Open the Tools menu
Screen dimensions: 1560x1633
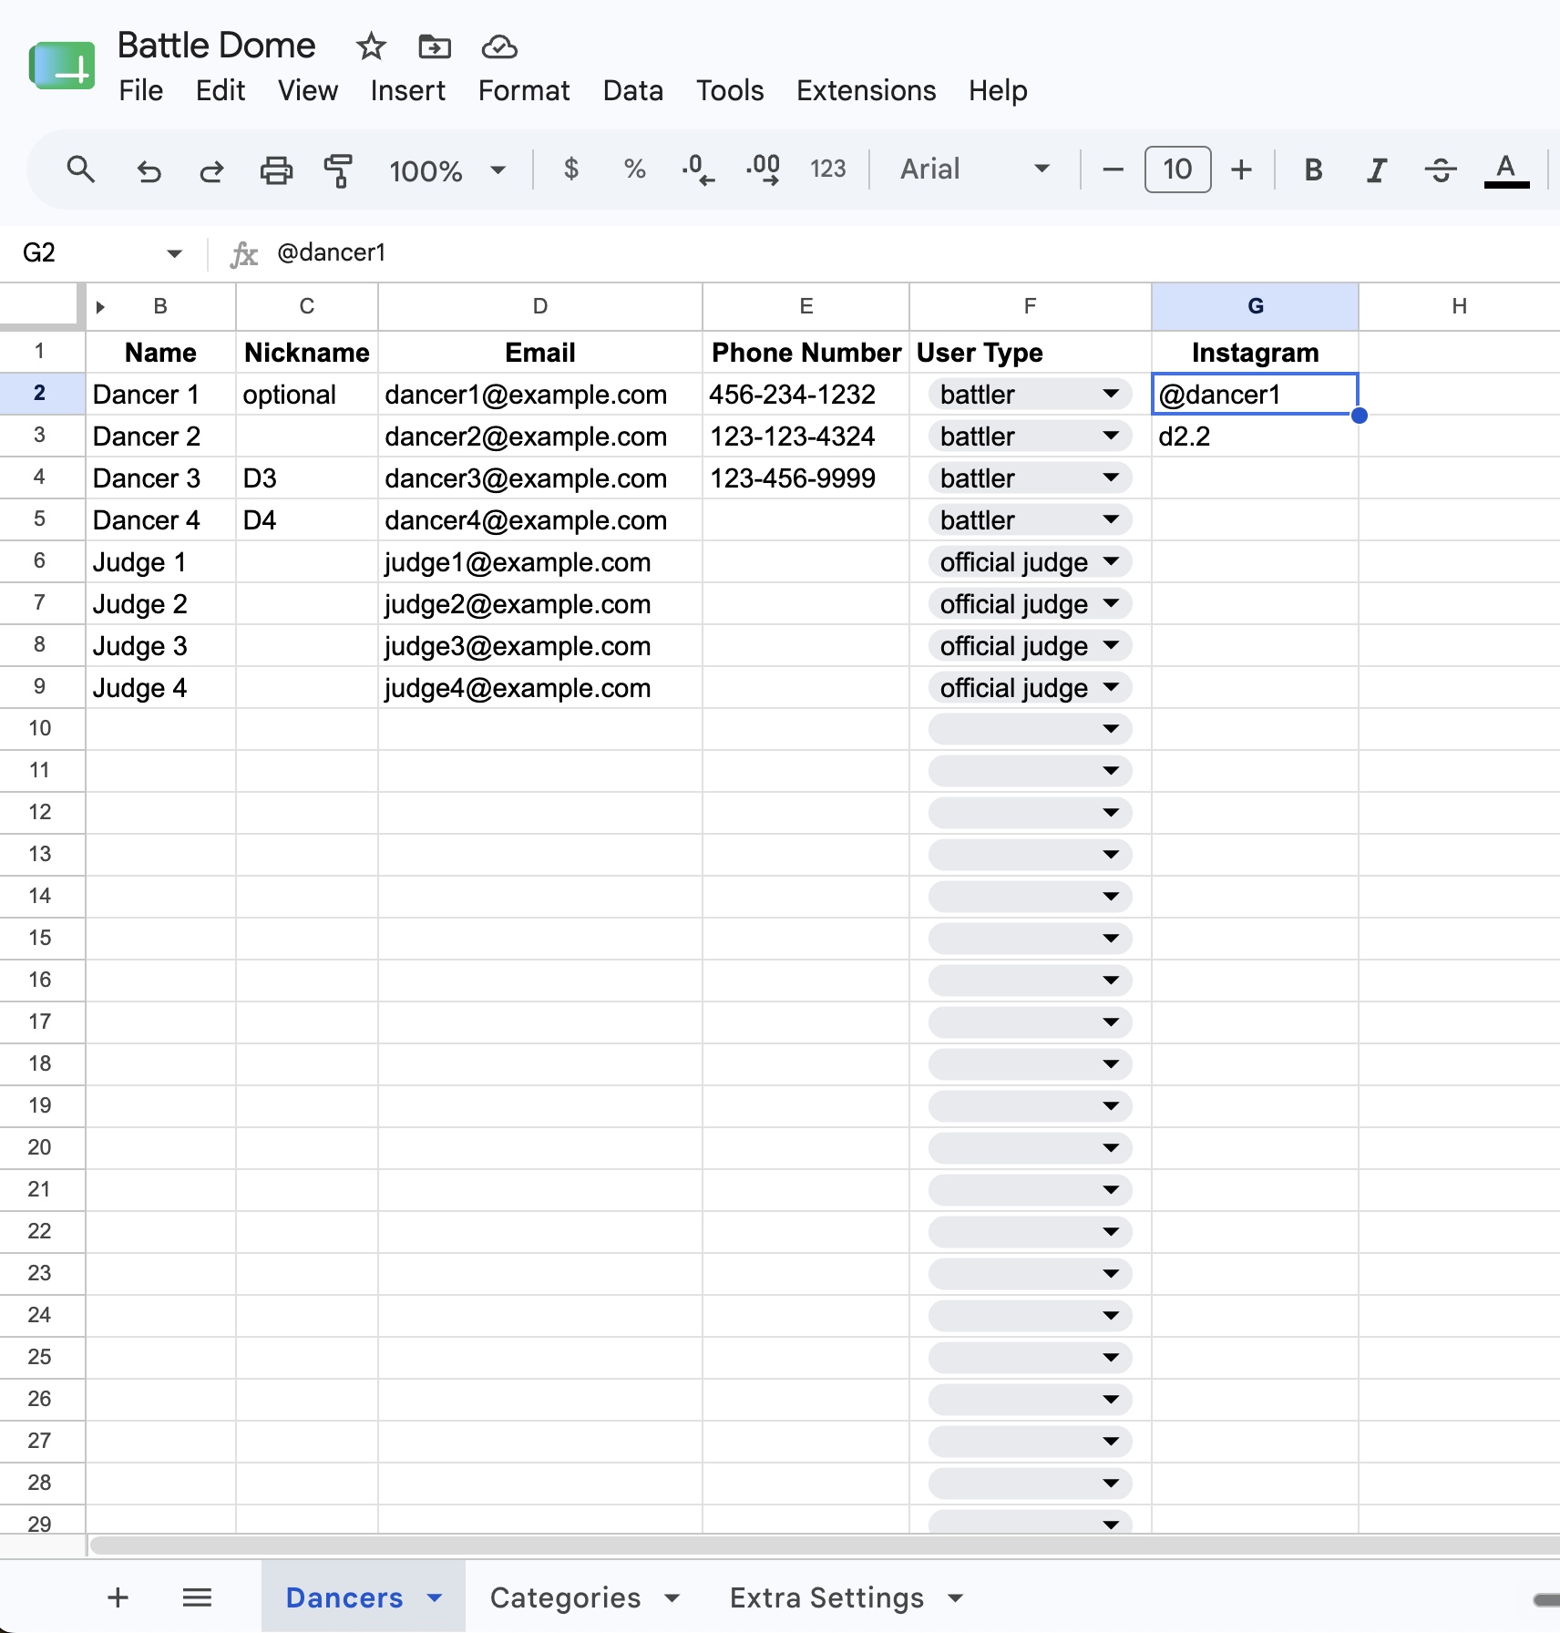[x=730, y=91]
